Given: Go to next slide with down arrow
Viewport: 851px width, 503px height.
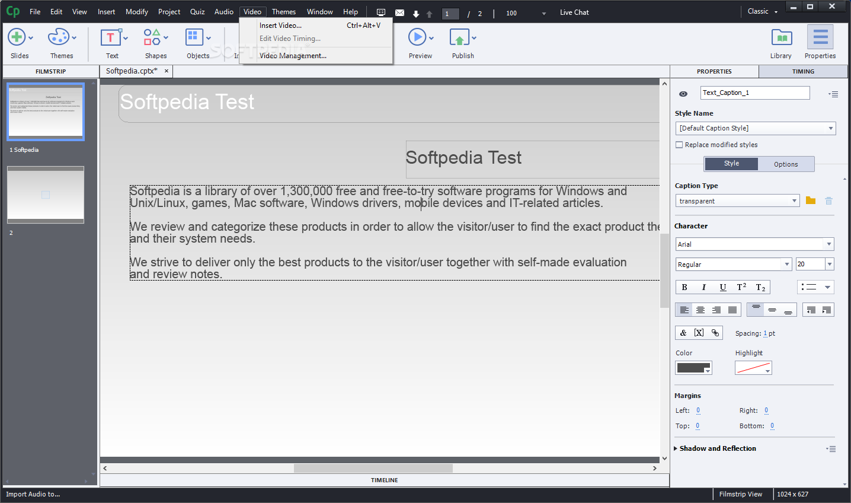Looking at the screenshot, I should pyautogui.click(x=416, y=14).
